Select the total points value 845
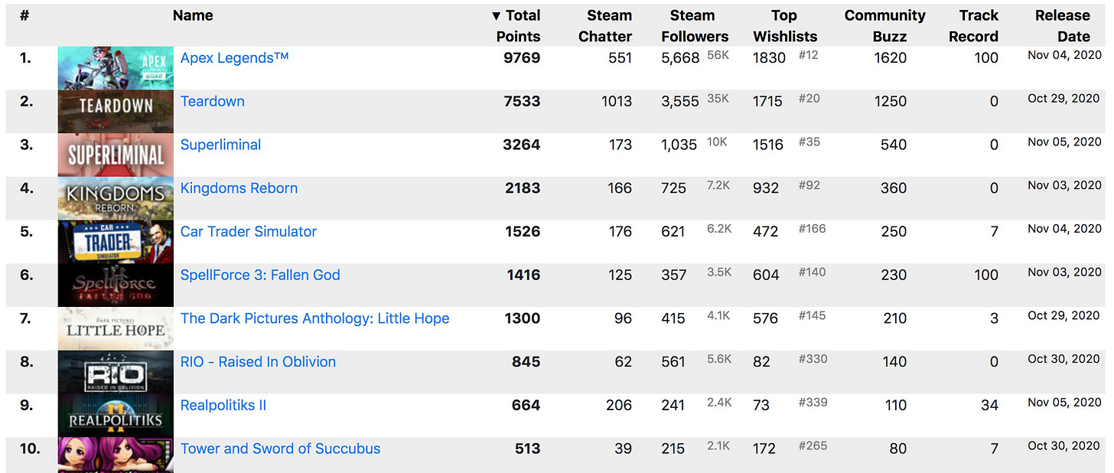1114x473 pixels. click(526, 362)
